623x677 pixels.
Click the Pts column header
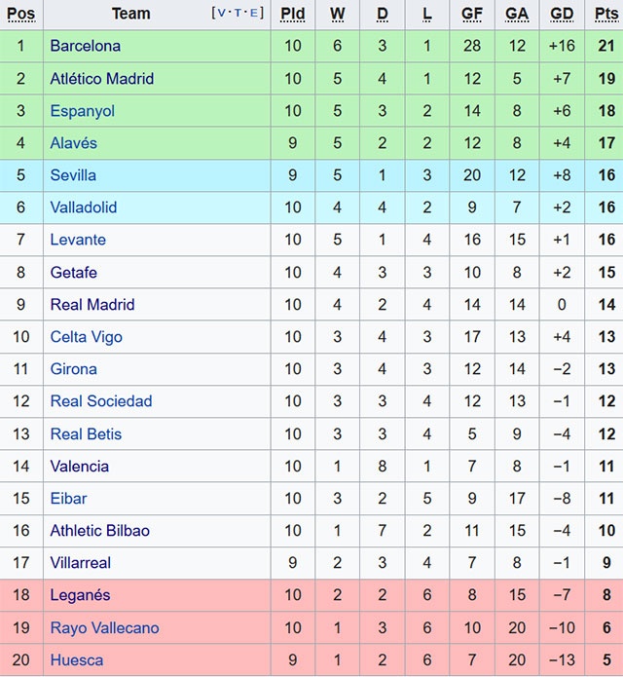tap(606, 14)
